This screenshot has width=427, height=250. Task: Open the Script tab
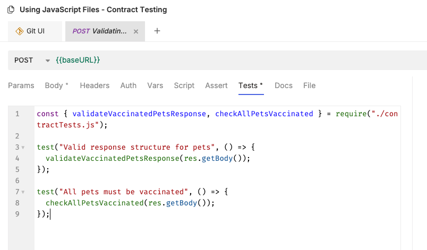click(x=184, y=85)
